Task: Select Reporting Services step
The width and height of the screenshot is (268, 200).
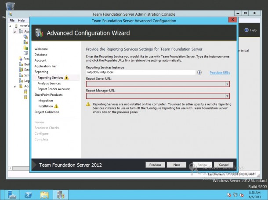Action: [x=50, y=77]
